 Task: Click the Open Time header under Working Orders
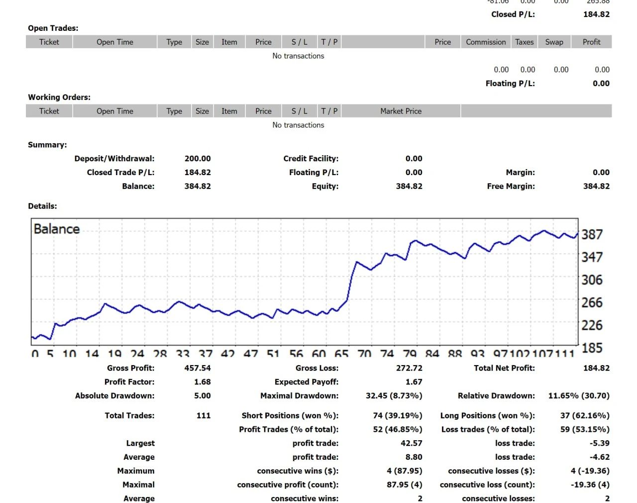pos(114,111)
